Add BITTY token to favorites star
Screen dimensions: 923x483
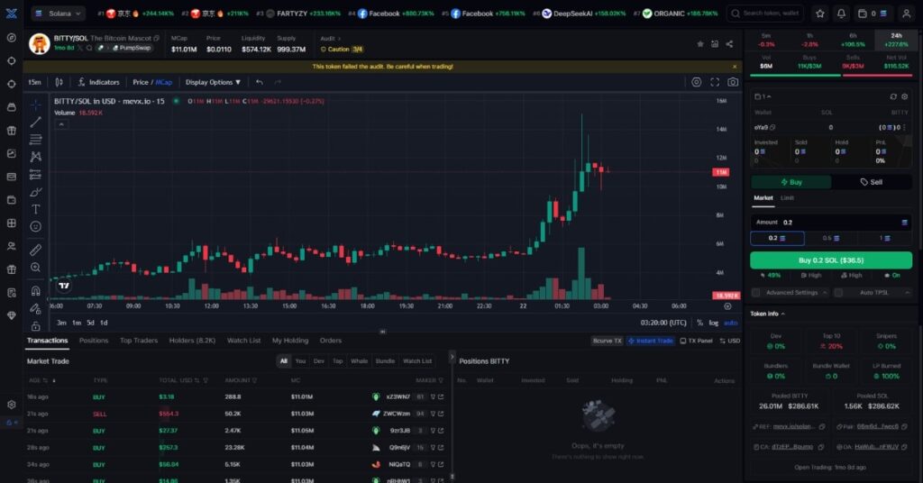[699, 44]
